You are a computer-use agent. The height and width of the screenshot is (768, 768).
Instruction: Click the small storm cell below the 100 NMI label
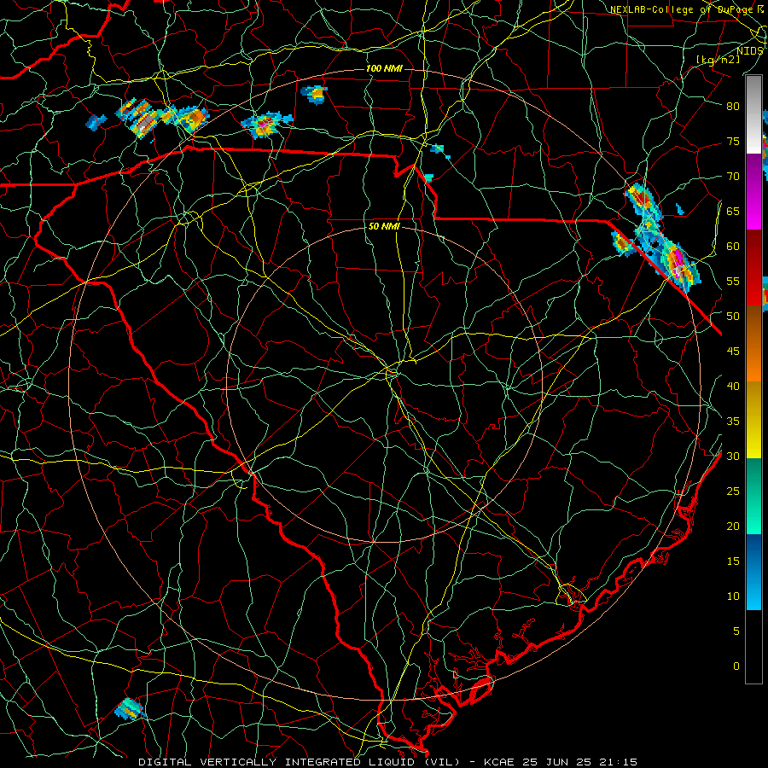click(x=314, y=94)
